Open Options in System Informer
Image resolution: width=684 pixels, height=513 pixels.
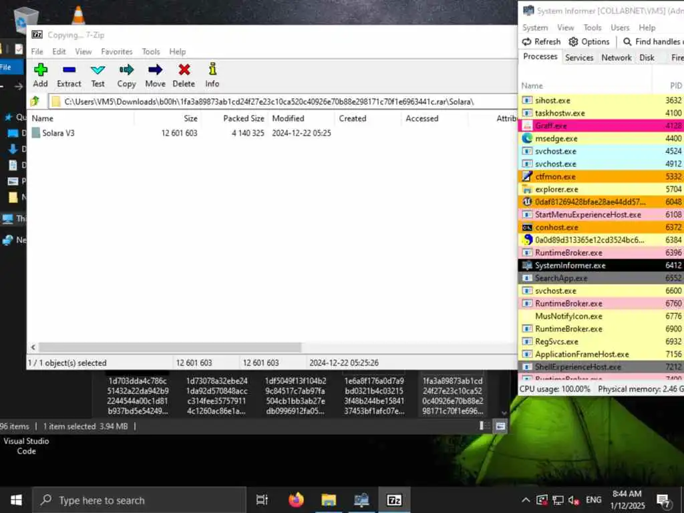(589, 41)
